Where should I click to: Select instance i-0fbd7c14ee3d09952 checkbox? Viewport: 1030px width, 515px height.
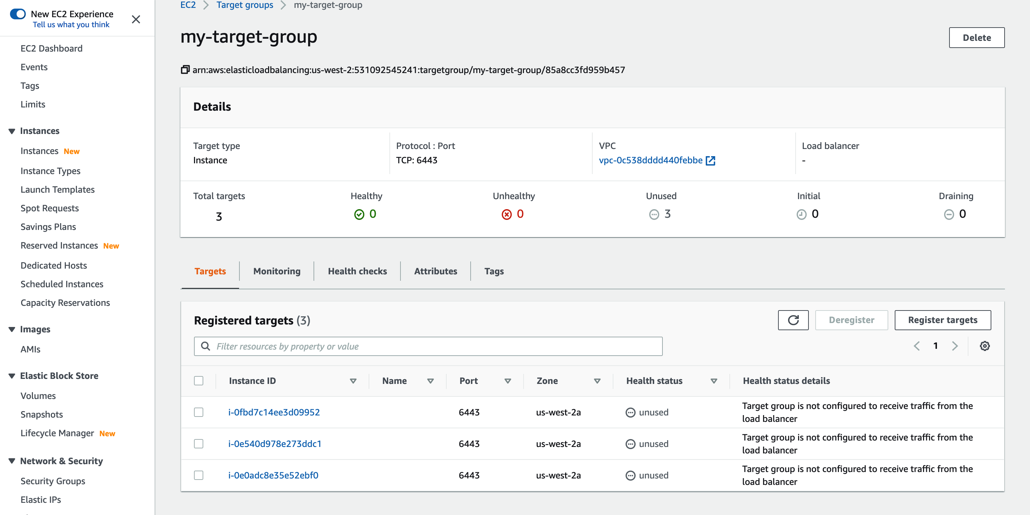click(199, 413)
